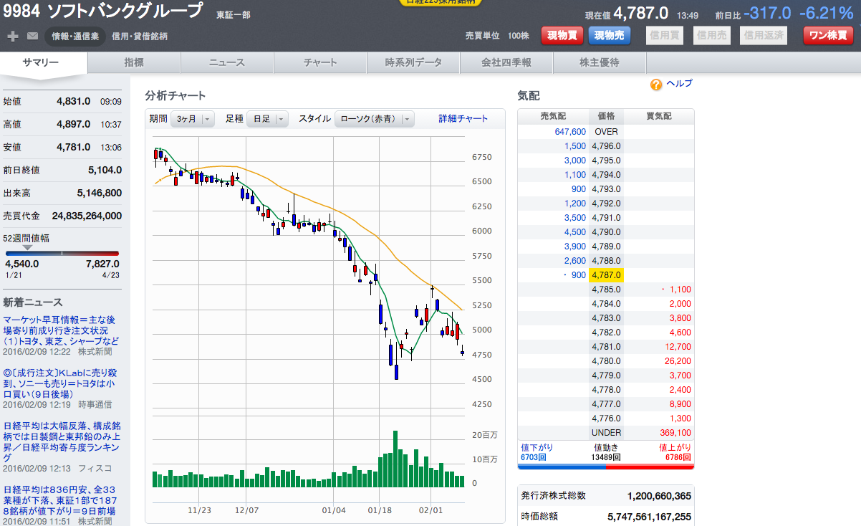Click the 日経225採用銘柄 badge
The height and width of the screenshot is (526, 861).
pos(440,2)
